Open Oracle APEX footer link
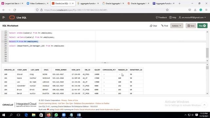The image size is (210, 118). click(x=59, y=109)
